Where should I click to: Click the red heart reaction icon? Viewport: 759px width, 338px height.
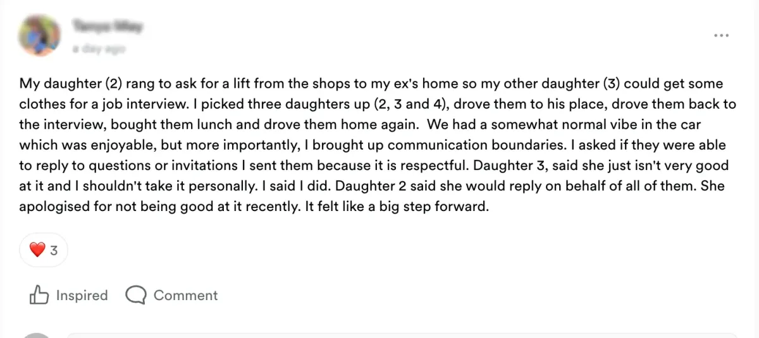[x=37, y=250]
